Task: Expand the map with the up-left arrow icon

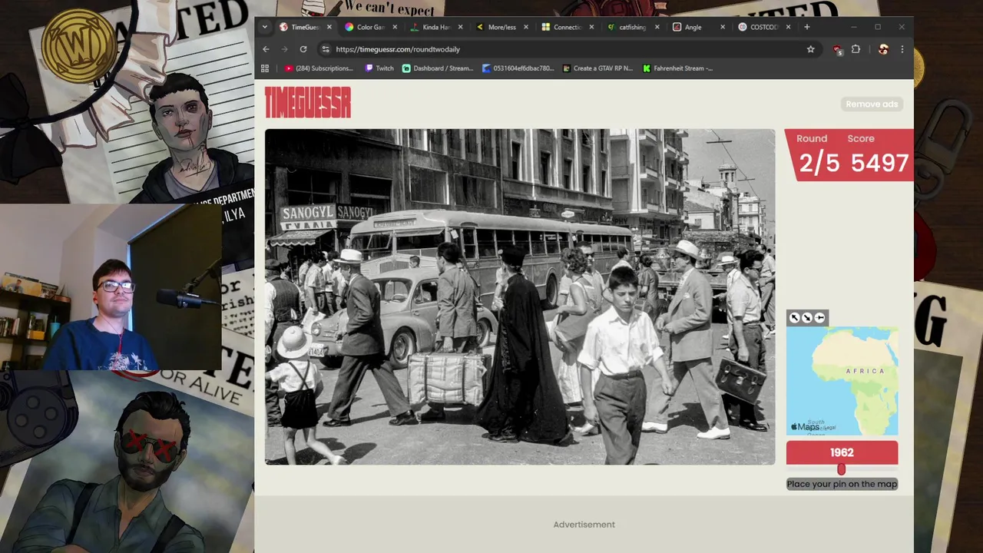Action: coord(795,317)
